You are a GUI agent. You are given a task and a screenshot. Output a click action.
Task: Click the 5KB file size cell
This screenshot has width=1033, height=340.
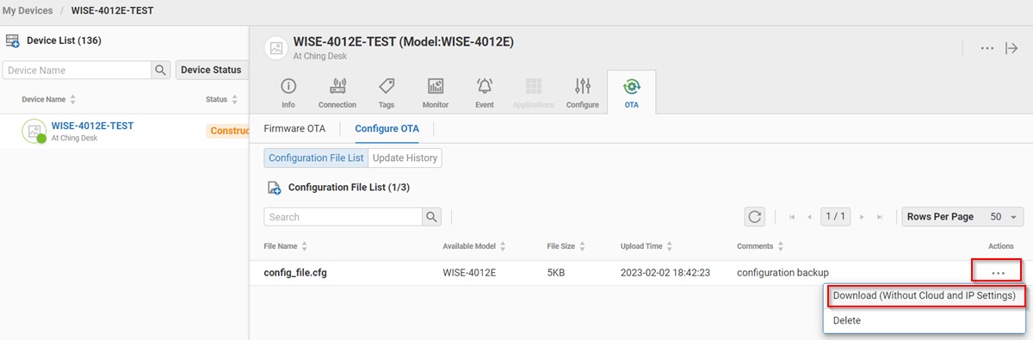[x=556, y=273]
